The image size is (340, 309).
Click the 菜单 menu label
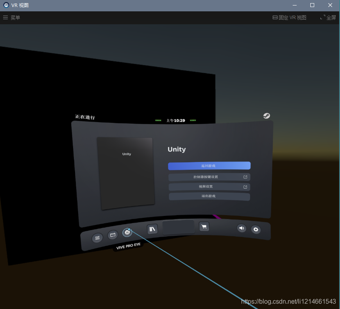coord(15,18)
